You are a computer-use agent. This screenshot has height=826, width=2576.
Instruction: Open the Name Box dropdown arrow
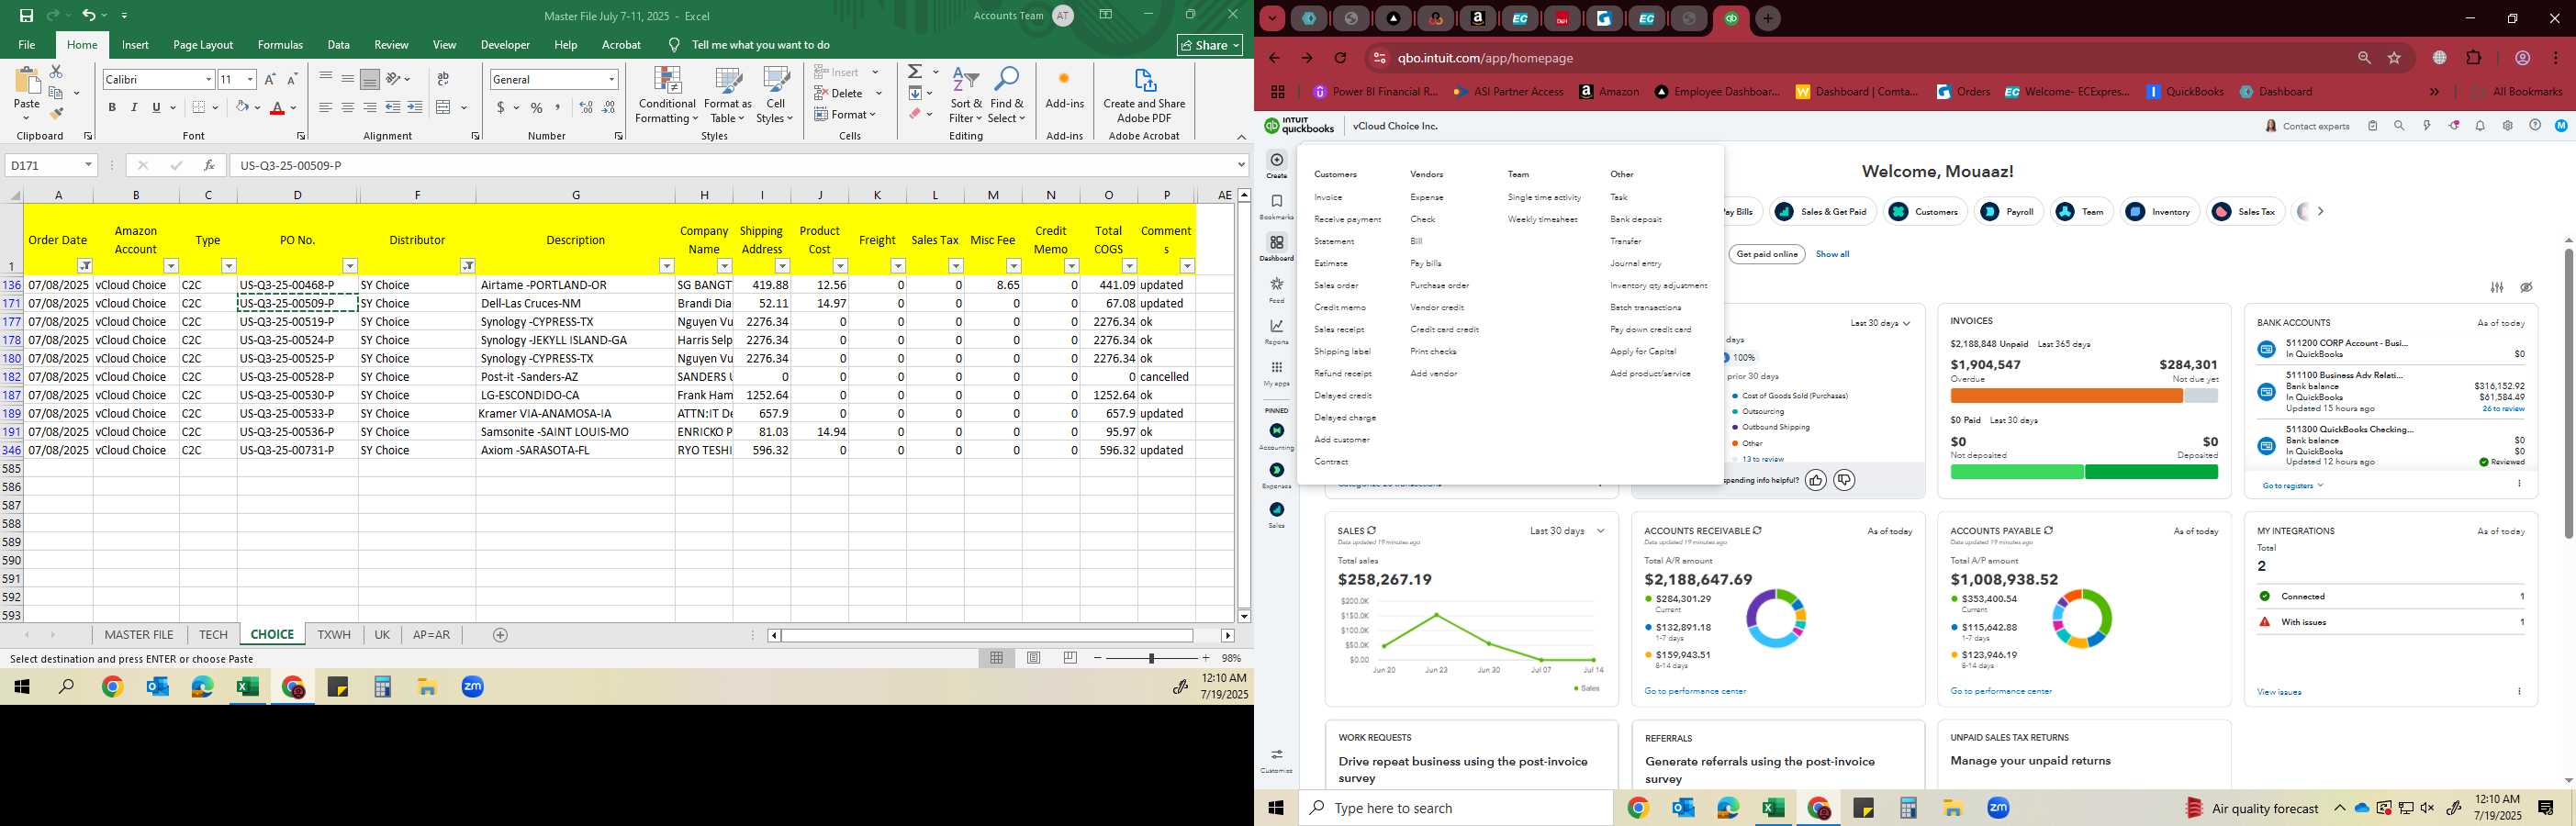click(88, 165)
